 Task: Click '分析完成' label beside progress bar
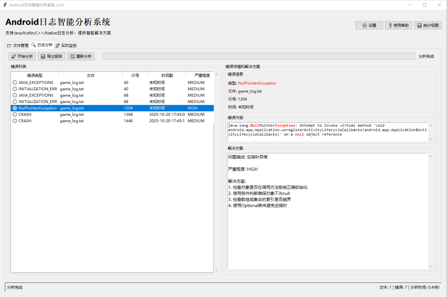426,56
